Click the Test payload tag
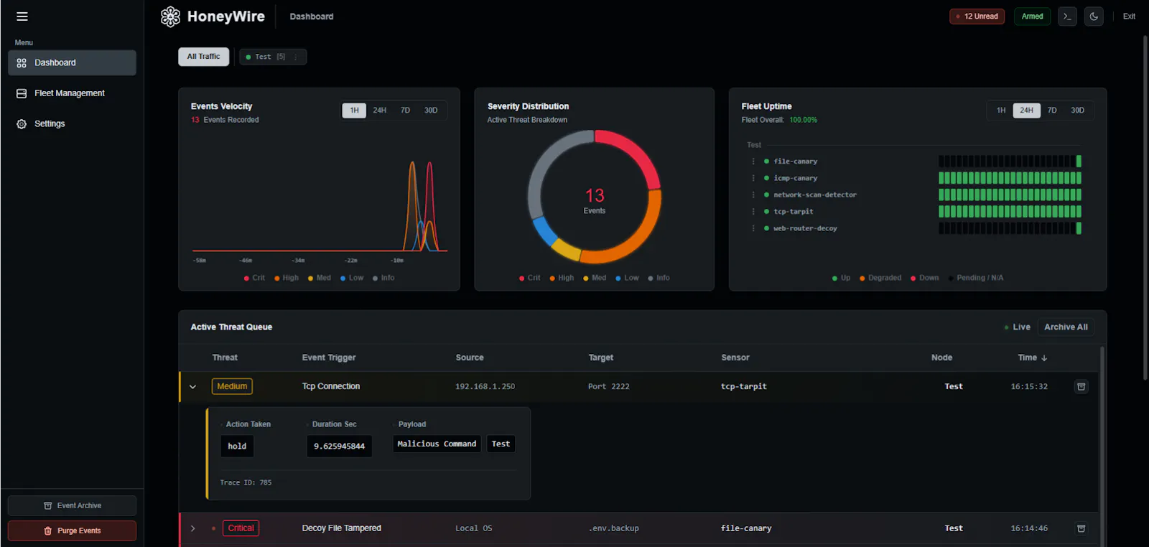 (501, 444)
